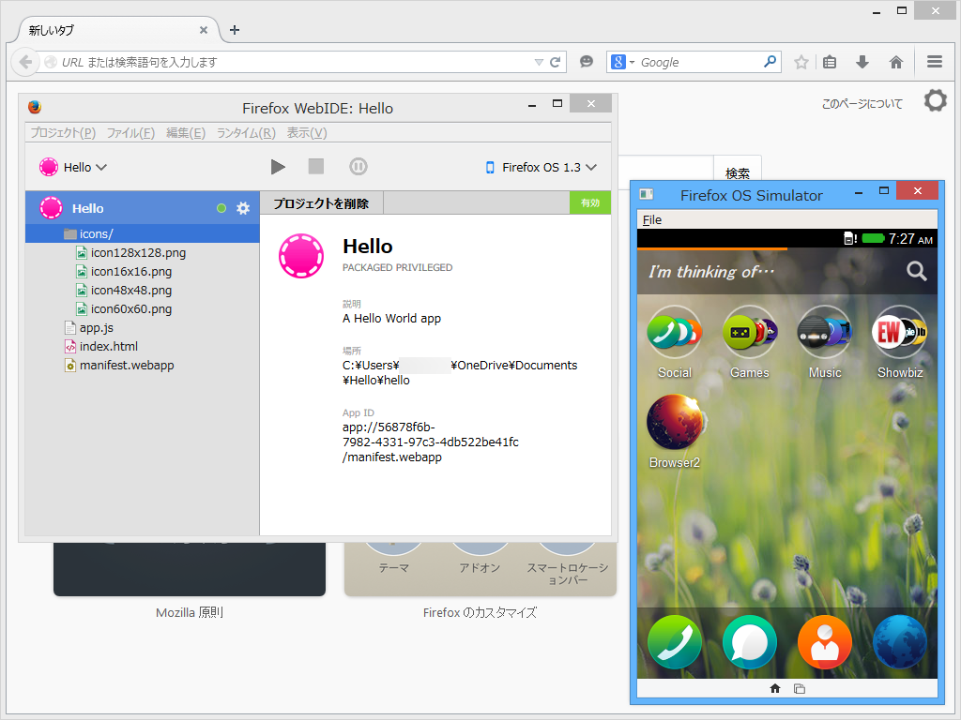The width and height of the screenshot is (961, 720).
Task: Click the chat bubble icon in Firefox toolbar
Action: tap(587, 62)
